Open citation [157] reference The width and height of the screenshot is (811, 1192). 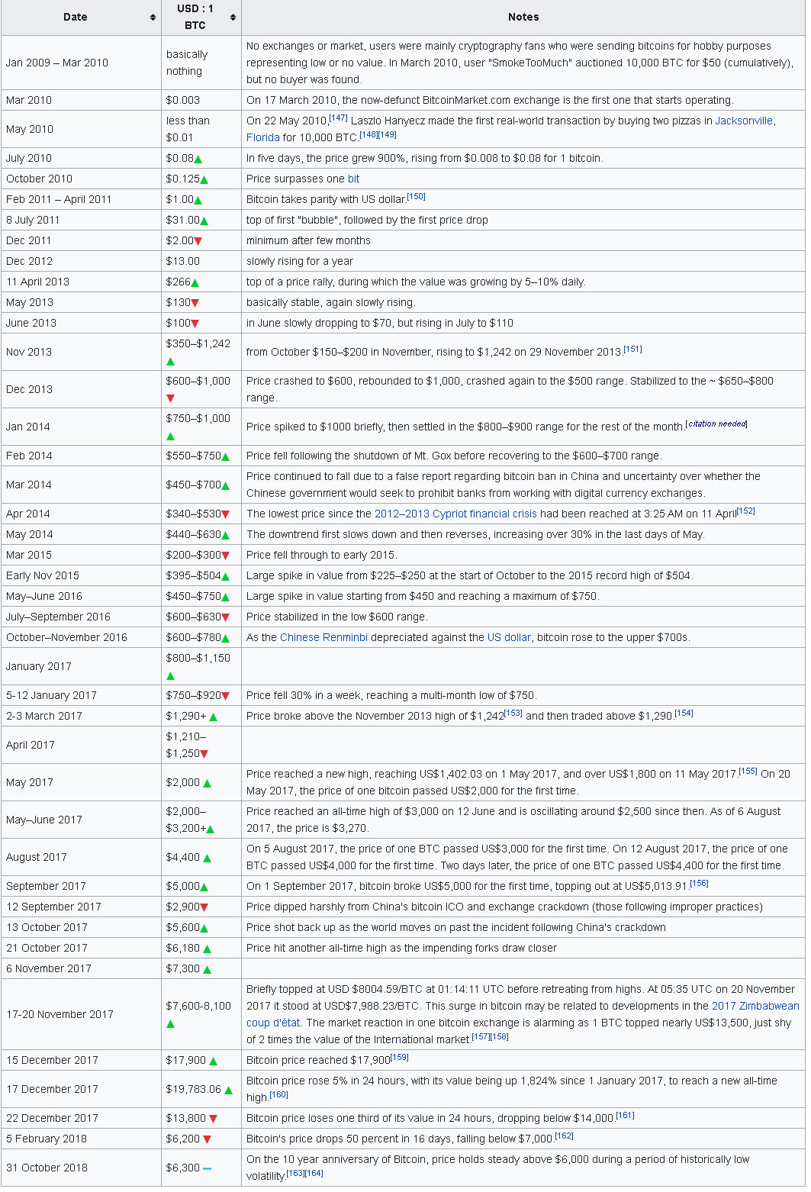point(481,1036)
